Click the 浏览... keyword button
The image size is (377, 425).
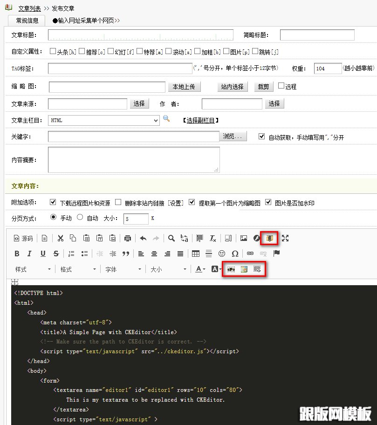pos(233,137)
